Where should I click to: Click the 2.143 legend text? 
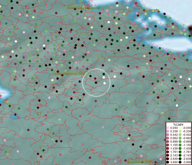coord(174,155)
